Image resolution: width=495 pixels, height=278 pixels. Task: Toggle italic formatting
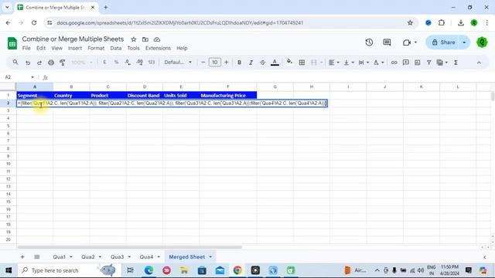[251, 63]
